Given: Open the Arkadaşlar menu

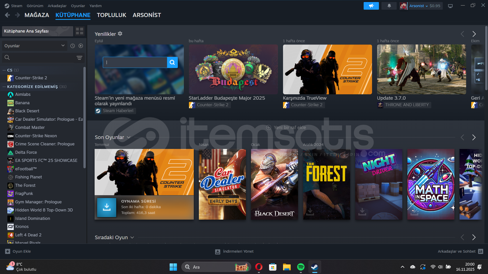Looking at the screenshot, I should click(x=57, y=6).
